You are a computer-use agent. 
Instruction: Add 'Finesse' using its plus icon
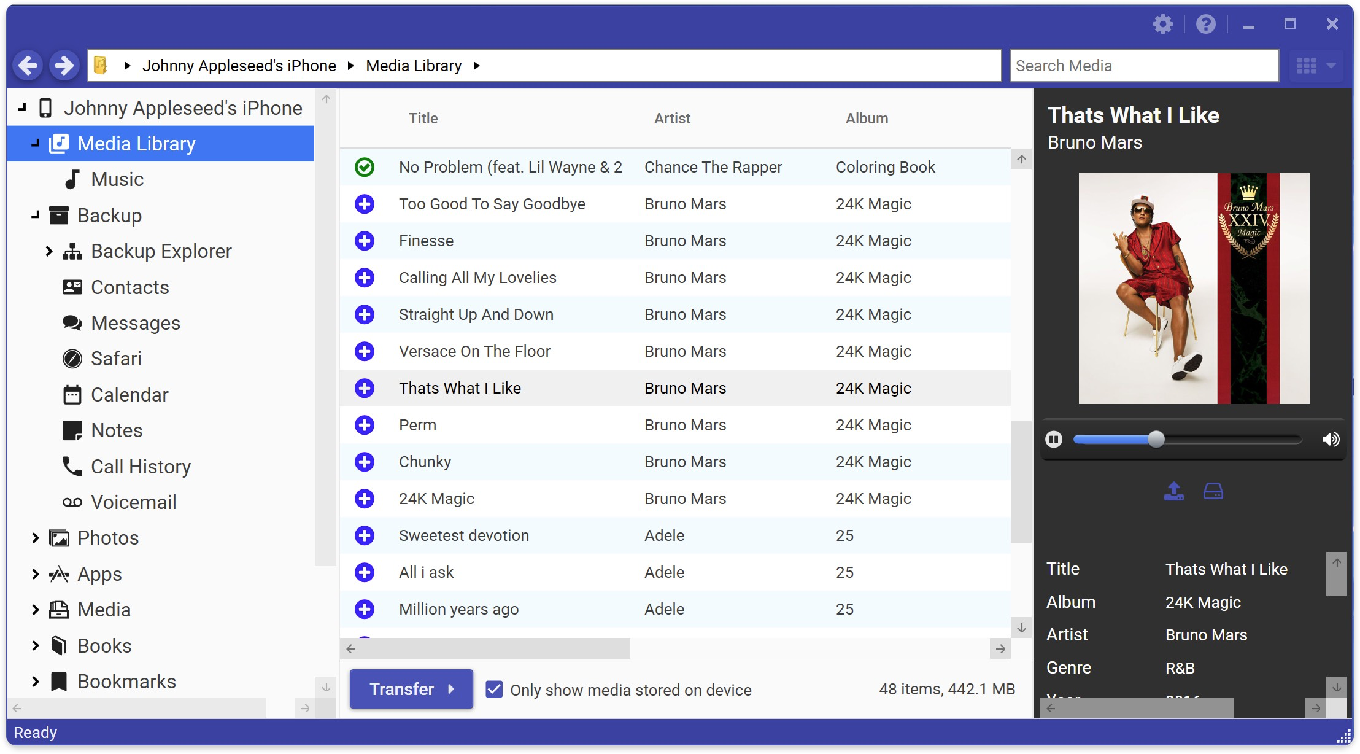365,241
